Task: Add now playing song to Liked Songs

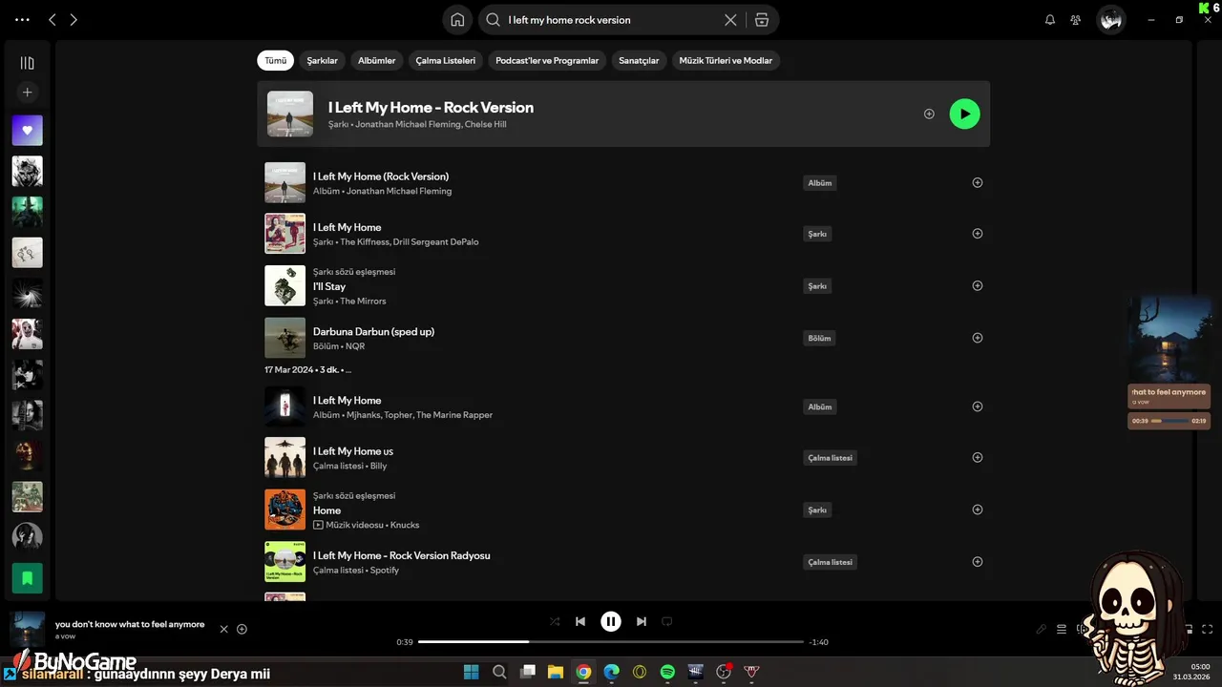Action: point(242,629)
